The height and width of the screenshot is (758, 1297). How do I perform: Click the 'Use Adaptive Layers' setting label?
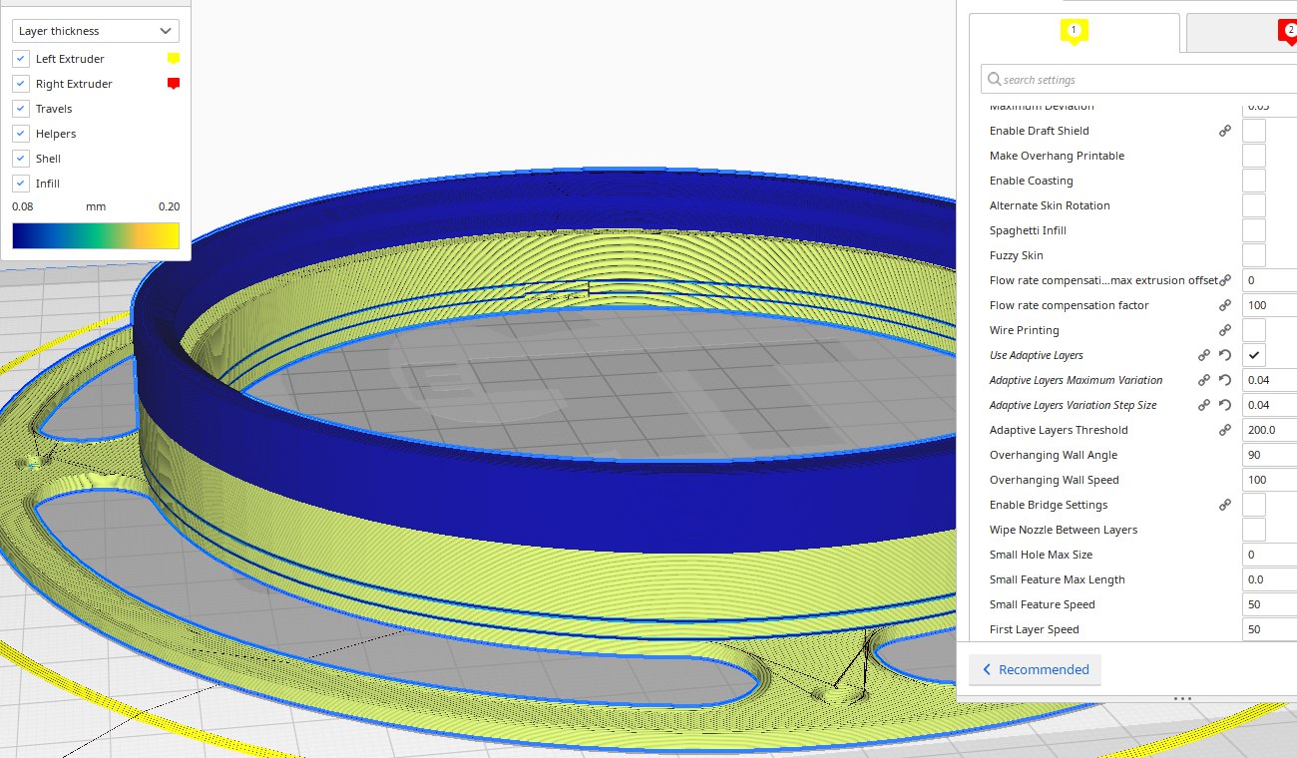tap(1037, 355)
